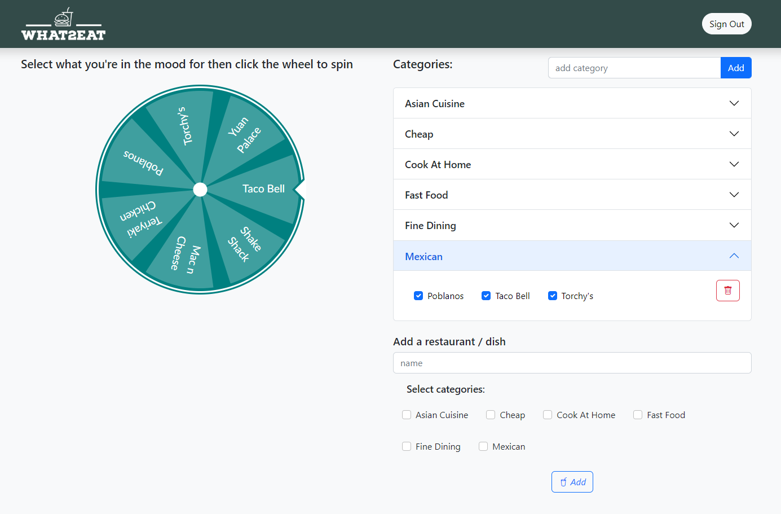This screenshot has width=781, height=514.
Task: Click Sign Out in the header
Action: (726, 24)
